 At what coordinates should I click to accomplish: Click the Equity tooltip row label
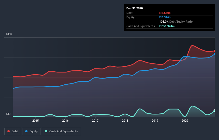[130, 17]
